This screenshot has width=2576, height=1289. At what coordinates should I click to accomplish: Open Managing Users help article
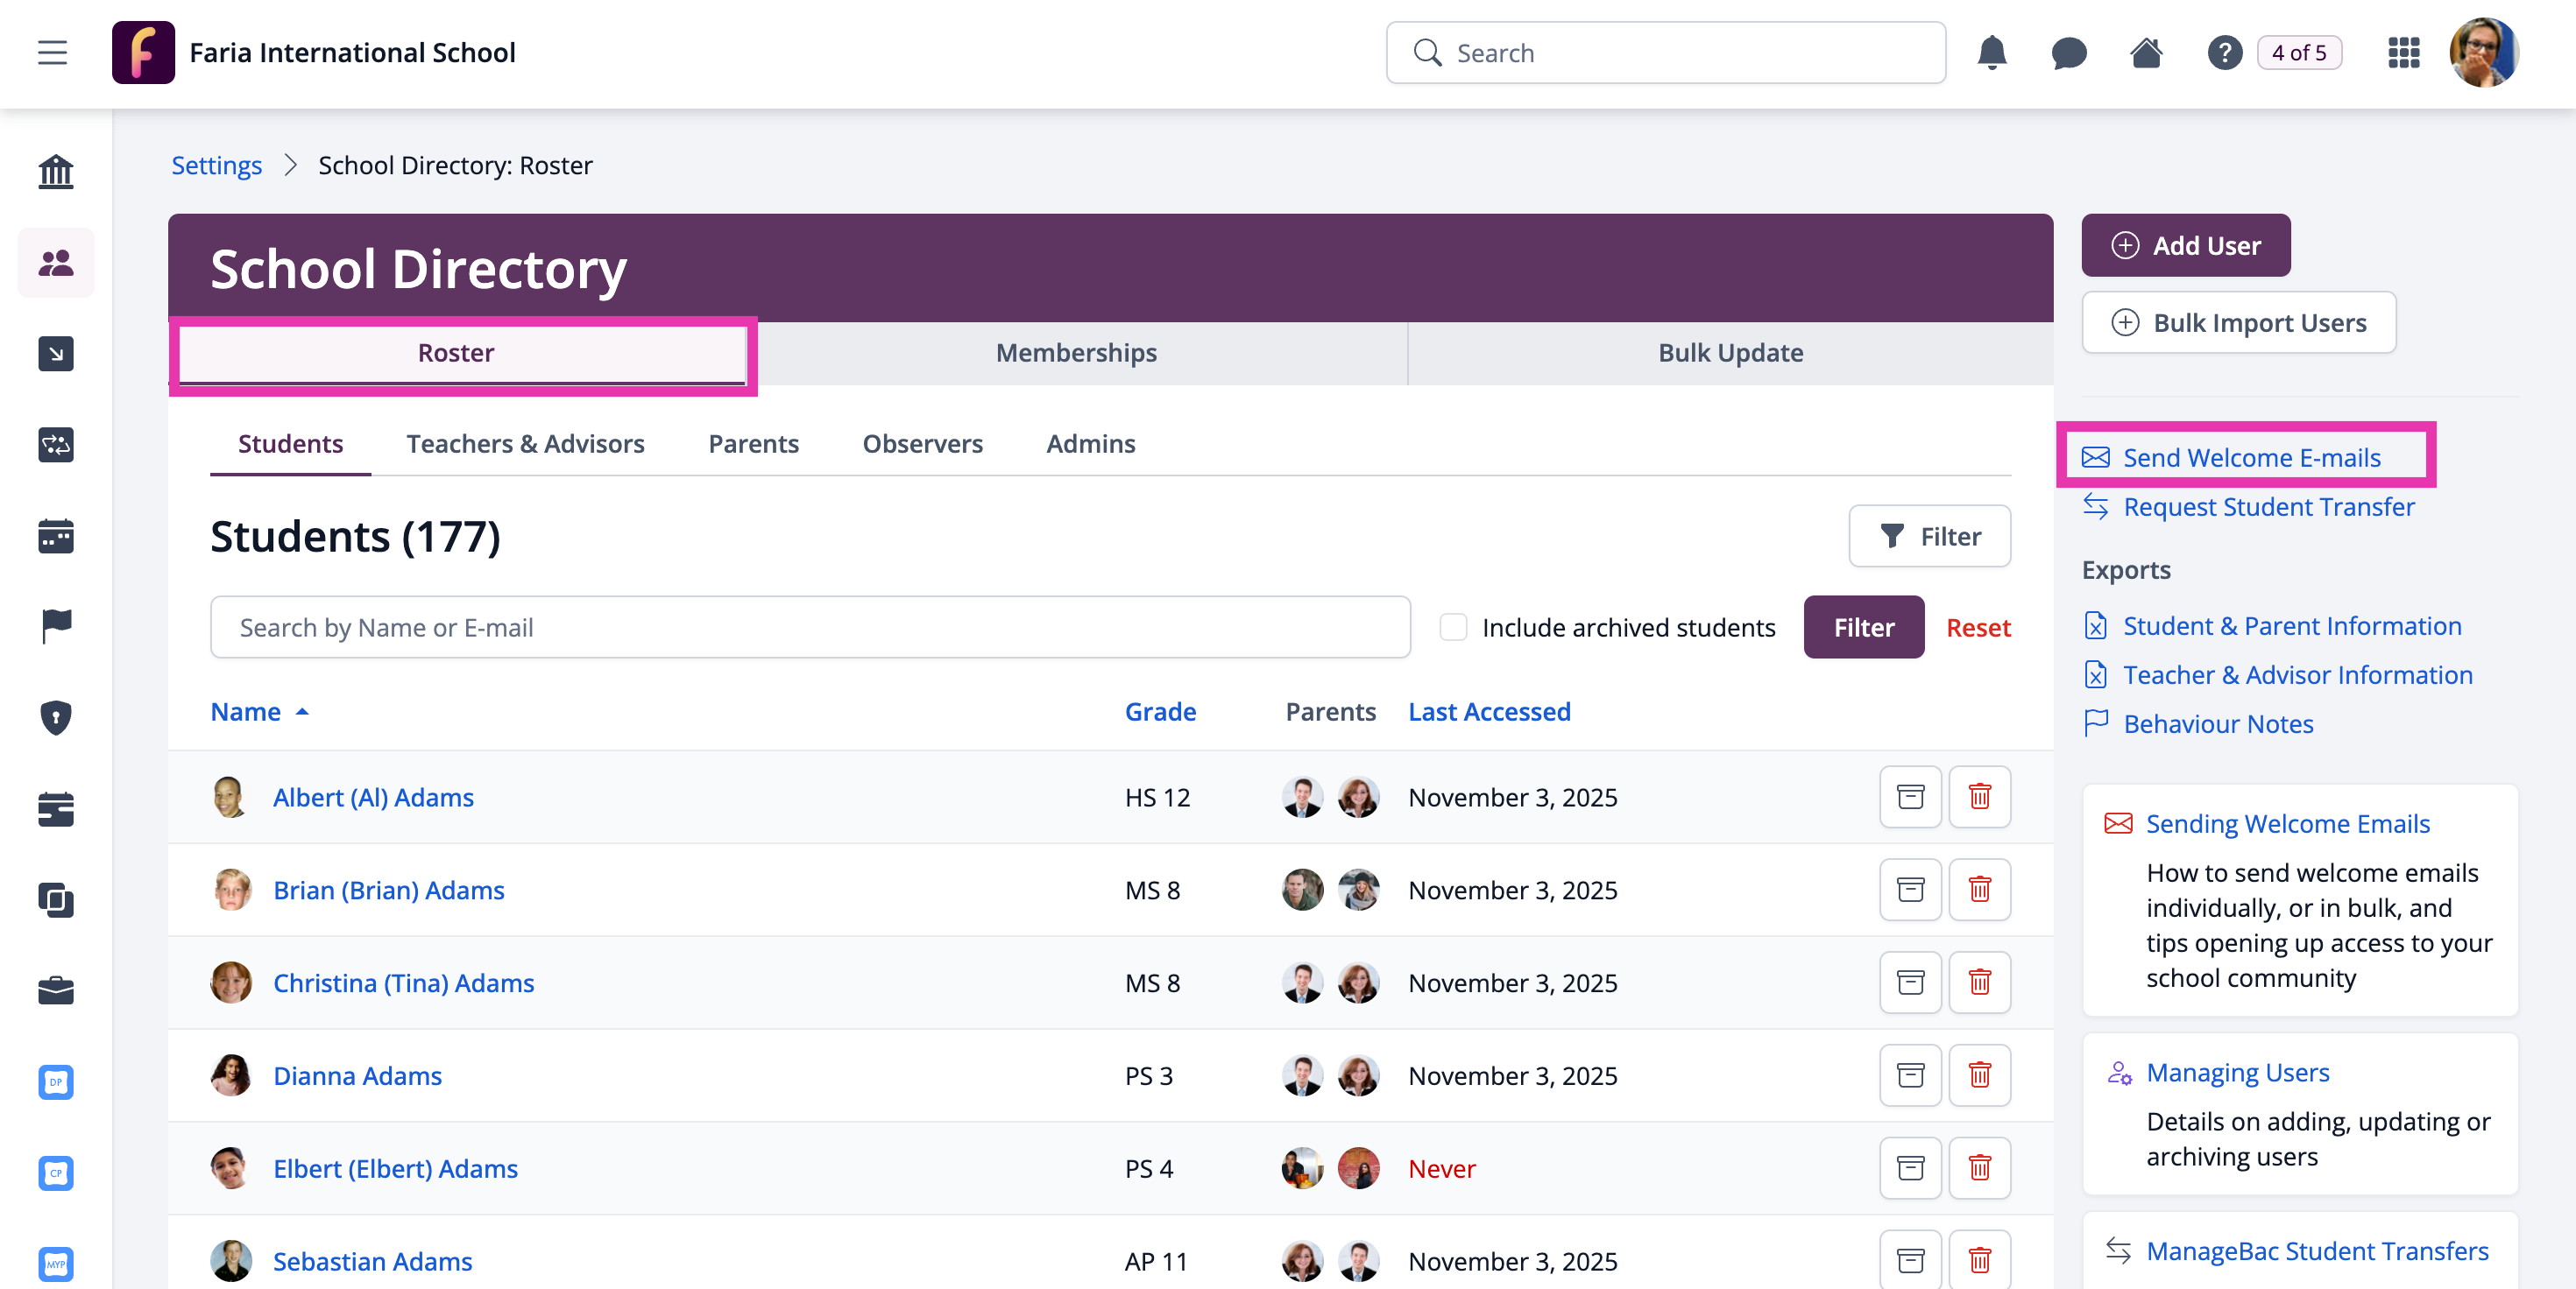click(2237, 1072)
